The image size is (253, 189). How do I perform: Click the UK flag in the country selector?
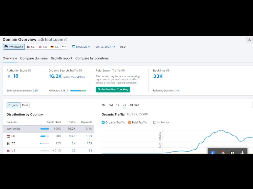[x=40, y=47]
